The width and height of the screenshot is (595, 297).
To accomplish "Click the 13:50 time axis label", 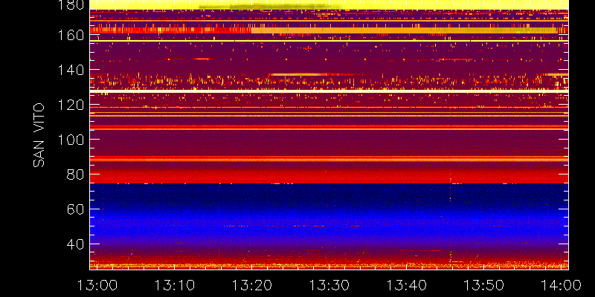I will point(484,285).
